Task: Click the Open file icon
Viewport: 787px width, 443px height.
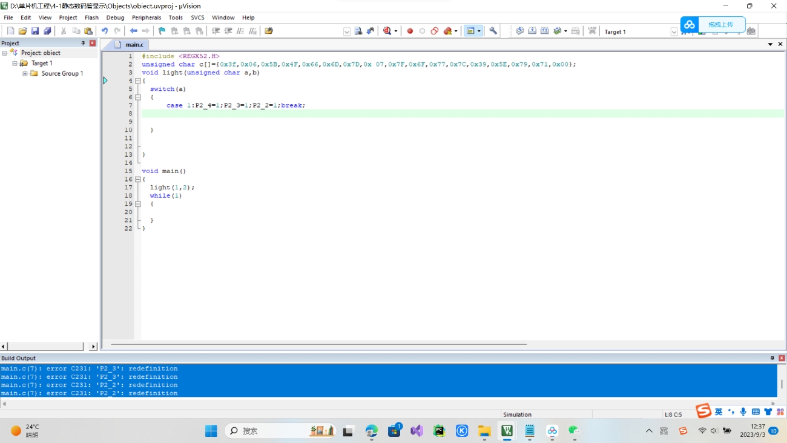Action: (22, 31)
